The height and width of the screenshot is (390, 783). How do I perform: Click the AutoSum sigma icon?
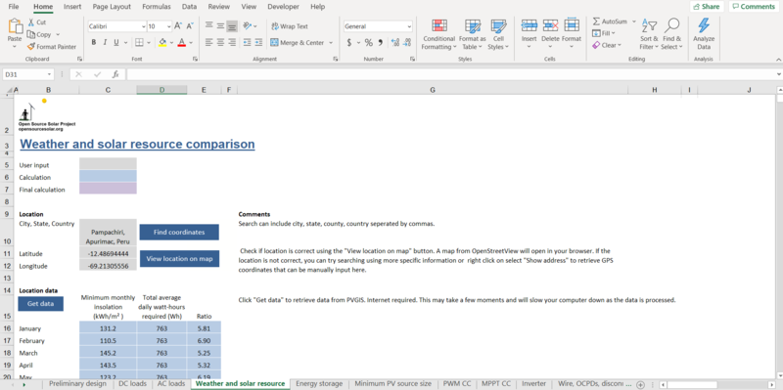pos(596,22)
